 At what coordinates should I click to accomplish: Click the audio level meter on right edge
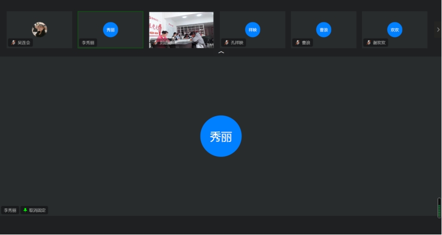[x=439, y=207]
